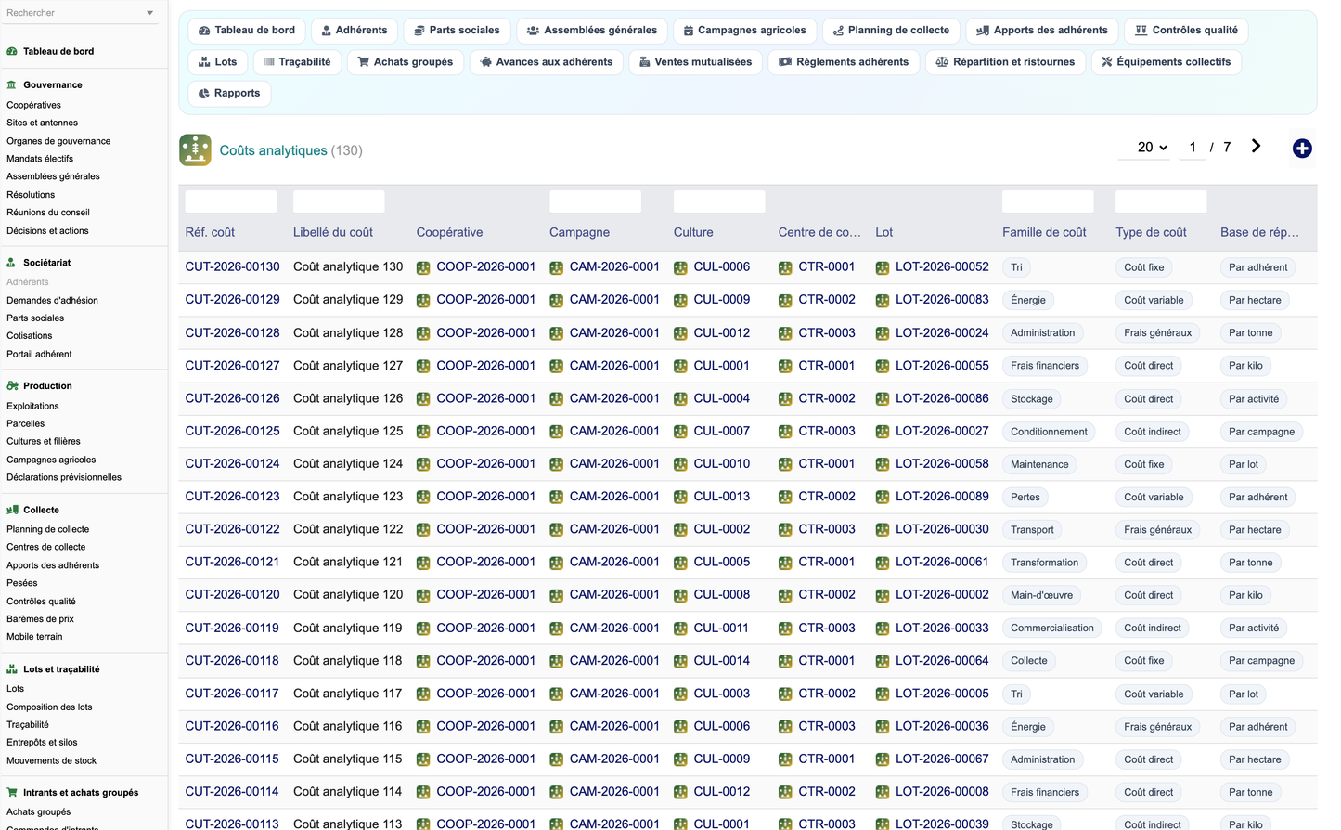Open the 20 rows-per-page dropdown

pyautogui.click(x=1152, y=147)
